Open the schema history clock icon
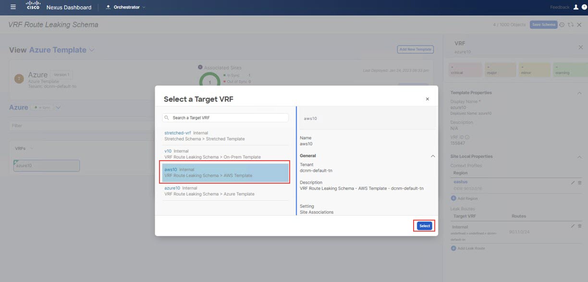This screenshot has width=588, height=282. point(562,24)
